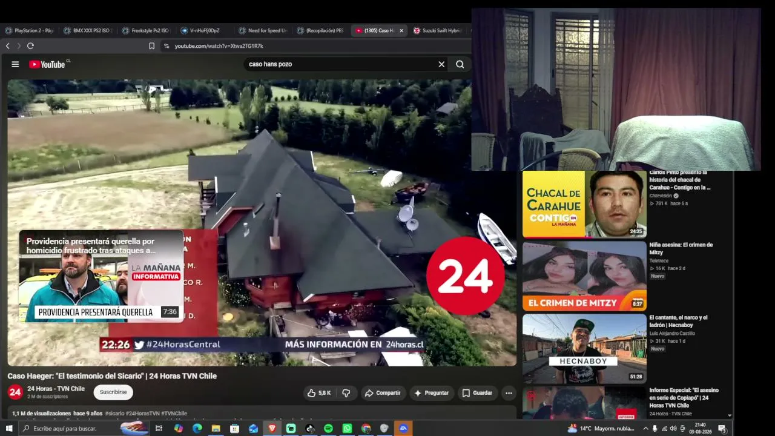Bookmark this page in the address bar
The image size is (775, 436).
(x=151, y=46)
